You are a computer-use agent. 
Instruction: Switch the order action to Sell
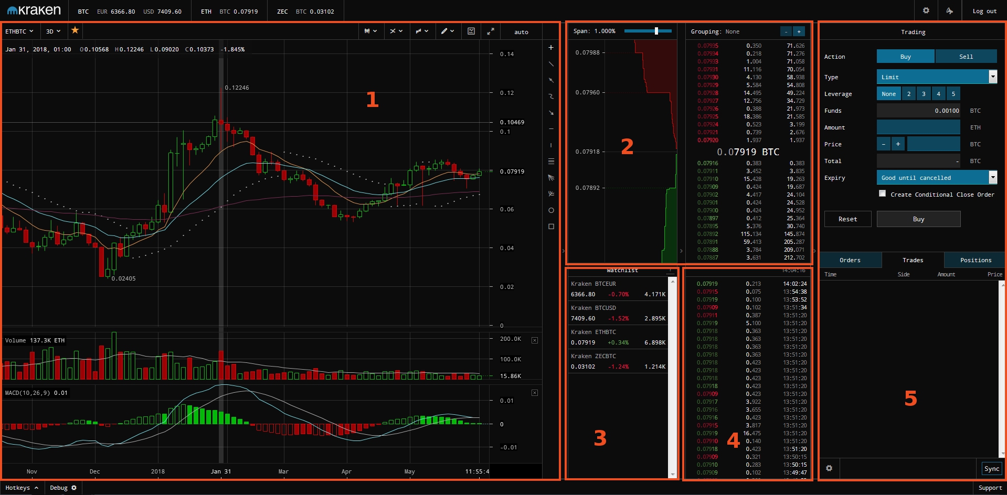(966, 57)
